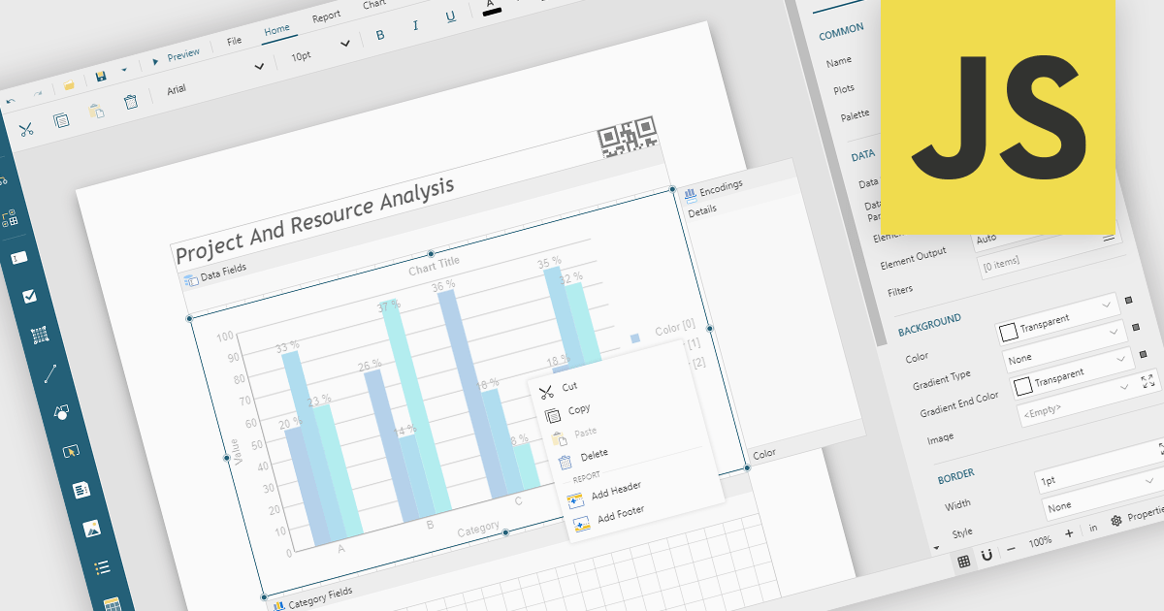The width and height of the screenshot is (1164, 611).
Task: Click the Save floppy disk icon
Action: 101,77
